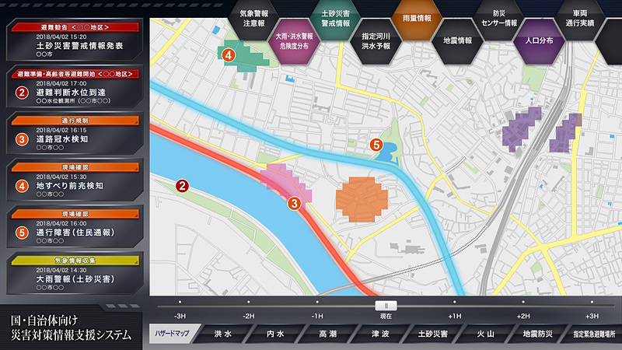Click map marker number 3 on red road
The image size is (622, 350).
[294, 204]
